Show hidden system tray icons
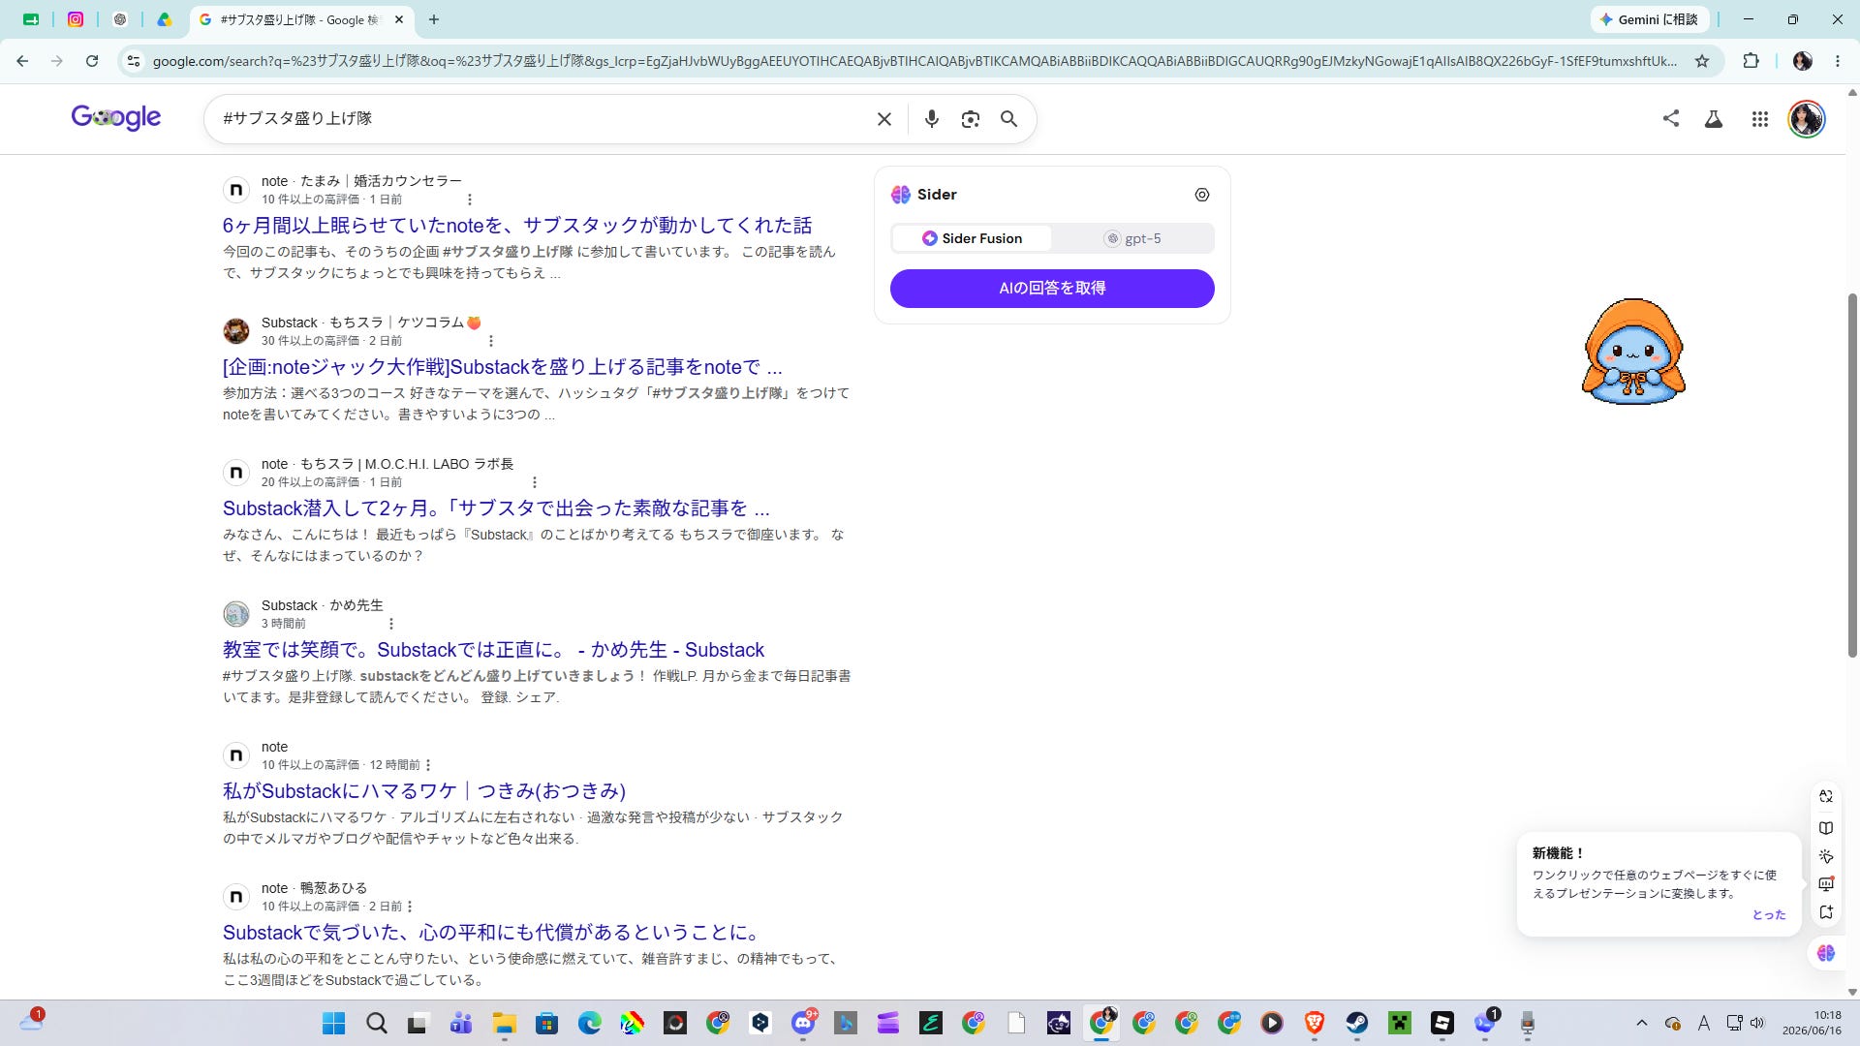The height and width of the screenshot is (1046, 1860). click(x=1641, y=1024)
